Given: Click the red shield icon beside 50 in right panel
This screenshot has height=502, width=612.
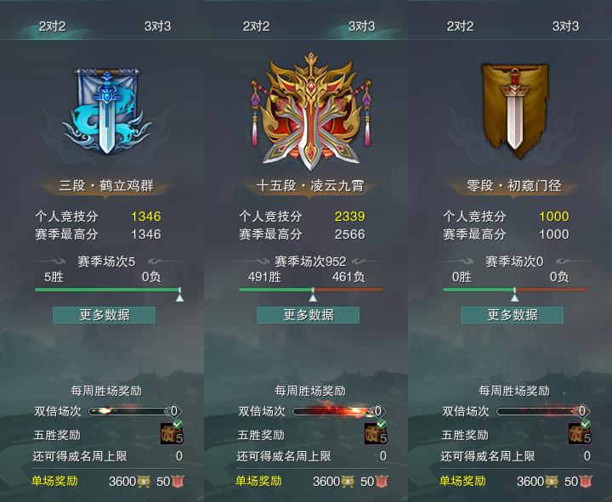Looking at the screenshot, I should [x=586, y=482].
